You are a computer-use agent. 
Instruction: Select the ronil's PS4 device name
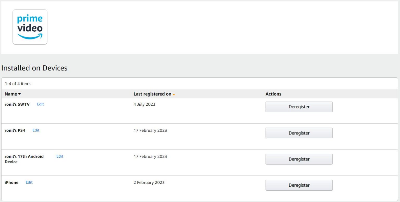click(x=15, y=130)
